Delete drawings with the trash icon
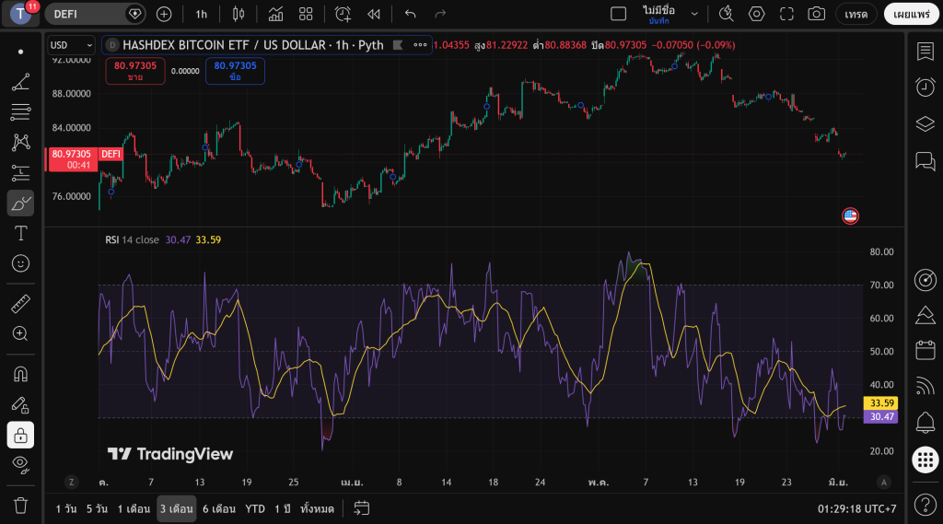Viewport: 943px width, 524px height. (x=20, y=506)
